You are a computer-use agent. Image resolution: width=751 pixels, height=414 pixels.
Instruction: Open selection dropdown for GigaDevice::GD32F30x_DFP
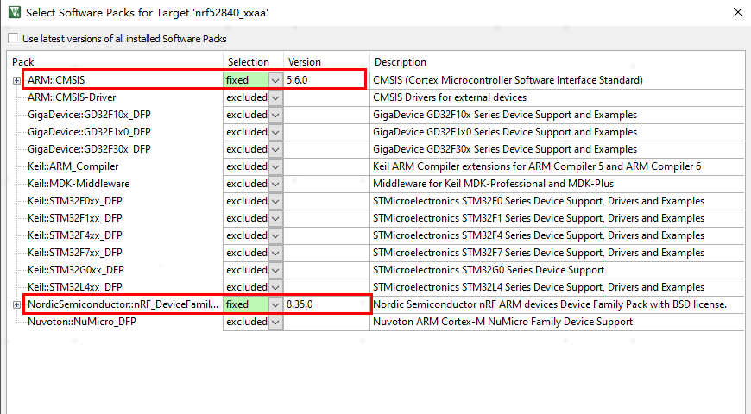275,149
